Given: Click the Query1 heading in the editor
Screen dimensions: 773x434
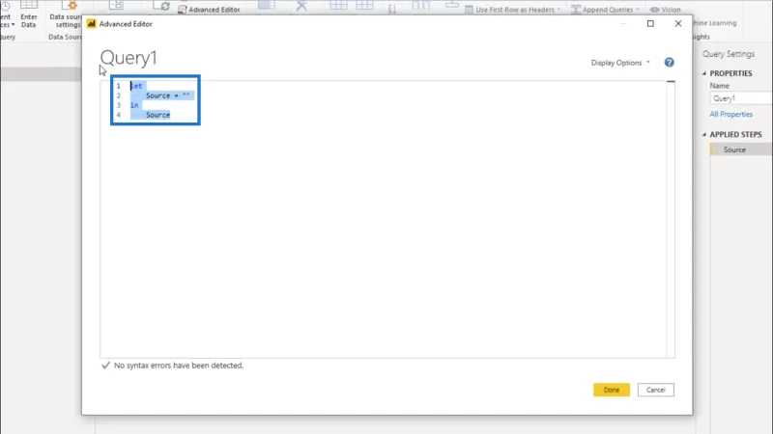Looking at the screenshot, I should point(129,58).
